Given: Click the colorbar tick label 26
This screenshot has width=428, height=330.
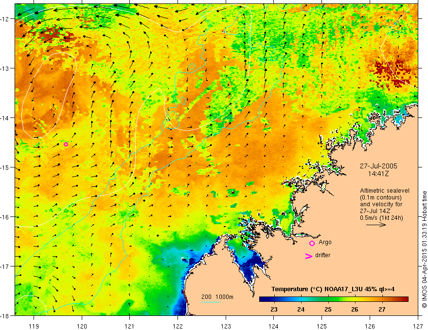Looking at the screenshot, I should [x=355, y=309].
